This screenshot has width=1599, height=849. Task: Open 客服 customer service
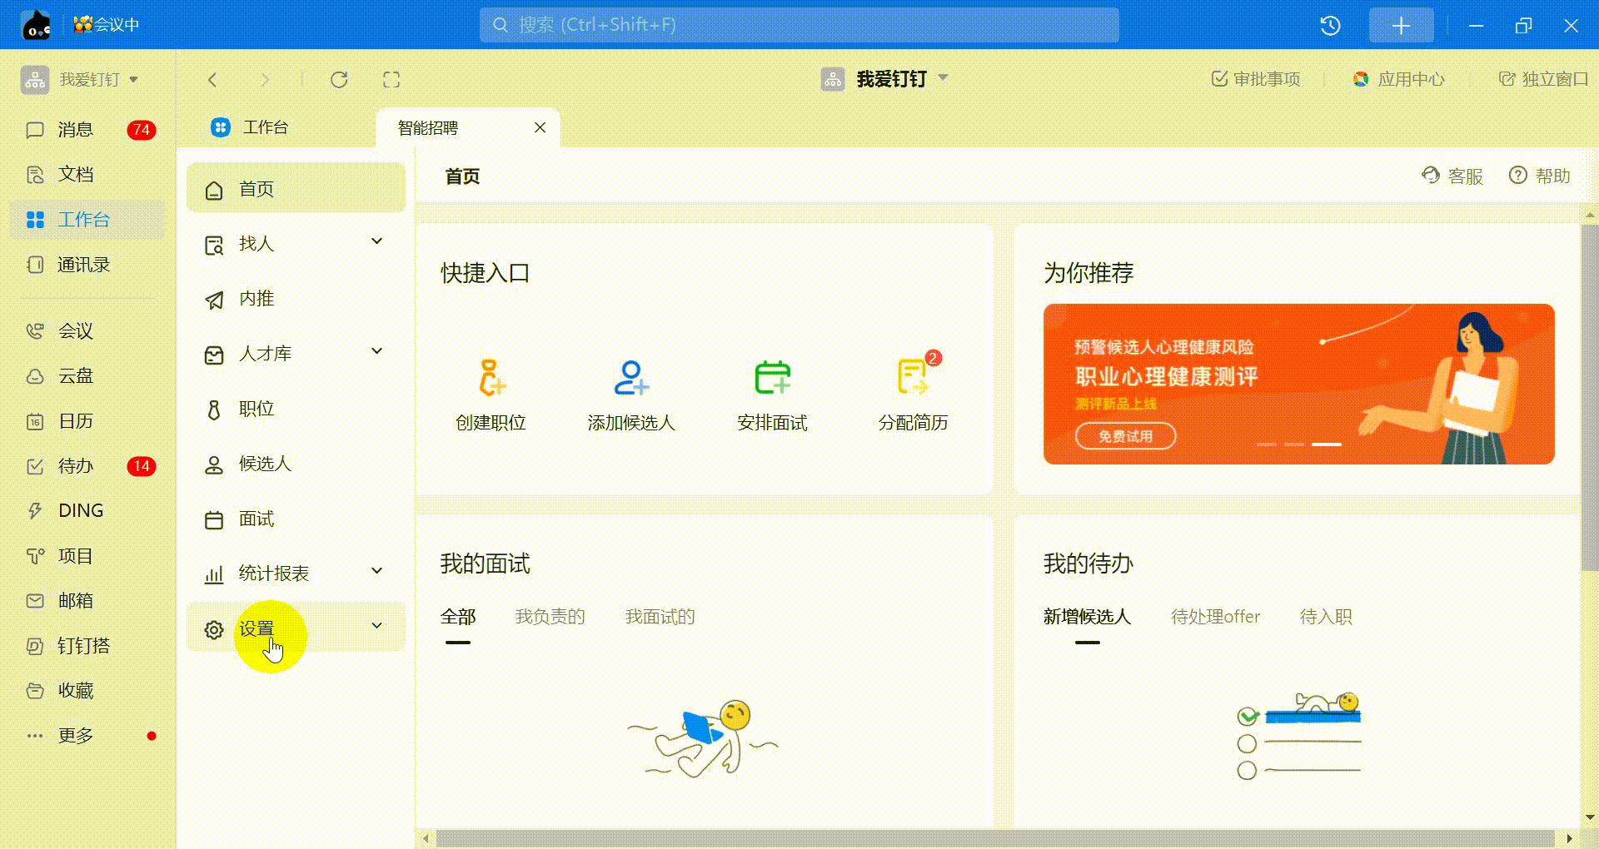coord(1453,176)
